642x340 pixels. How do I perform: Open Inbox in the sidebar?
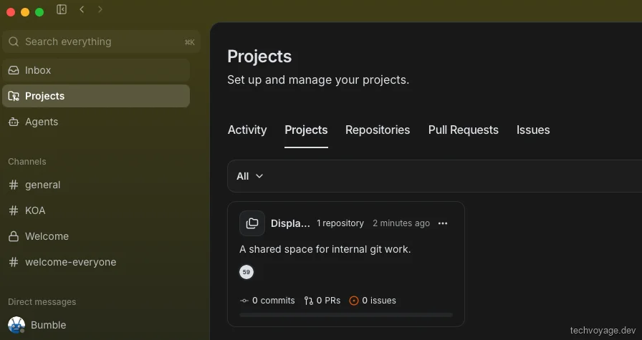(96, 70)
